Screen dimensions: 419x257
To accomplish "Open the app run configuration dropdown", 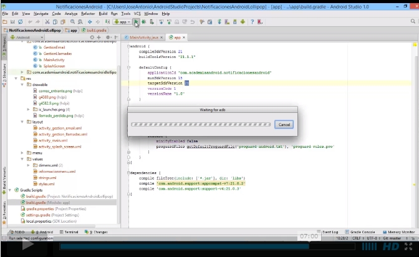I will (x=122, y=22).
